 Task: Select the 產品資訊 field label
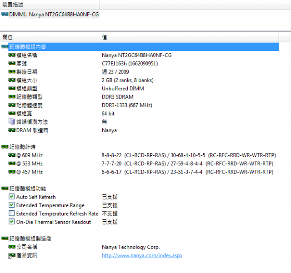pos(27,255)
